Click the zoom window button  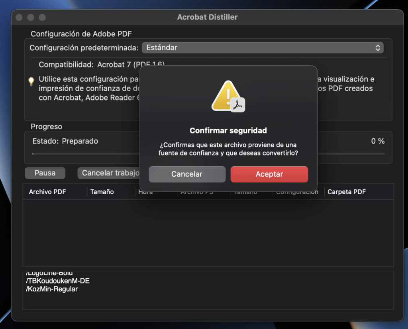pyautogui.click(x=42, y=17)
